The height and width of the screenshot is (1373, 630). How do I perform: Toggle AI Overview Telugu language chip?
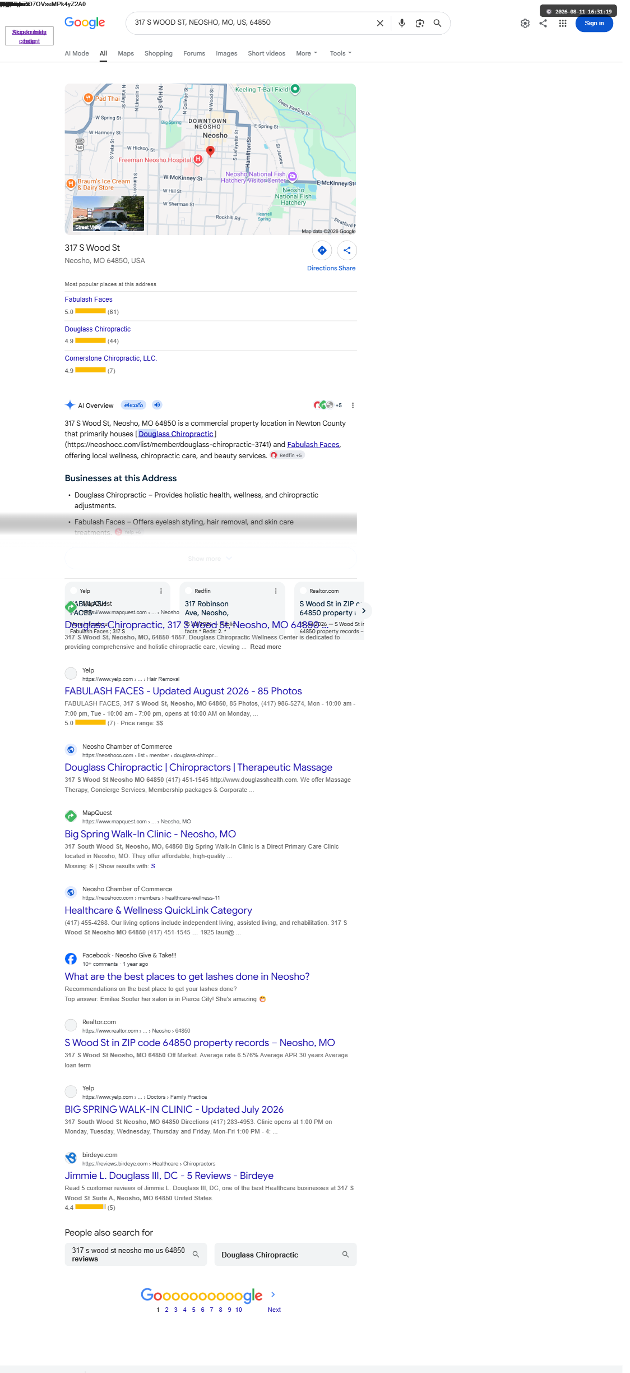(x=134, y=405)
